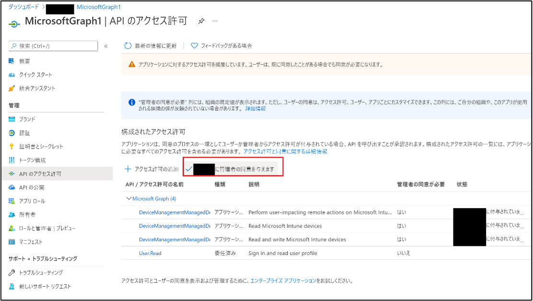Collapse the Microsoft Graph (4) group

point(129,198)
